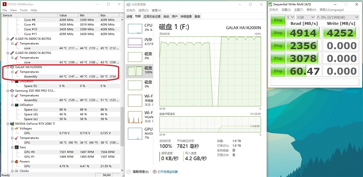Screen dimensions: 363x177
Task: Open Task Manager 文件(F) menu
Action: (131, 10)
